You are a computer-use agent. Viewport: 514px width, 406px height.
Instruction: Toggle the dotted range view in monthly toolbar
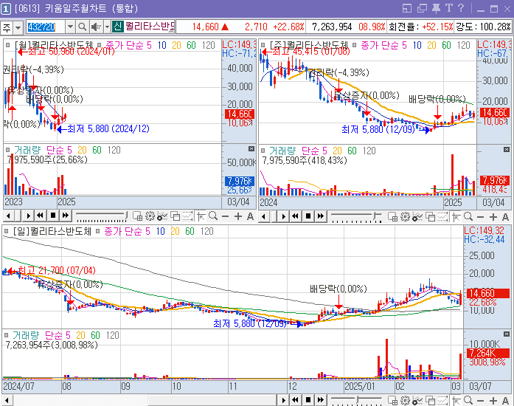pos(187,216)
